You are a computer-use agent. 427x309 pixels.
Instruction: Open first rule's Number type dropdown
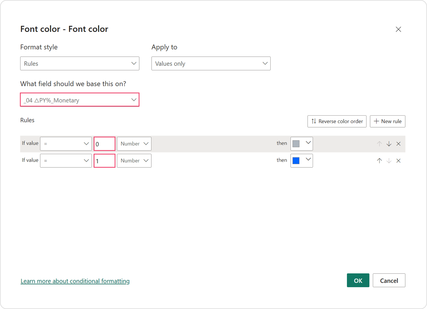click(x=134, y=144)
